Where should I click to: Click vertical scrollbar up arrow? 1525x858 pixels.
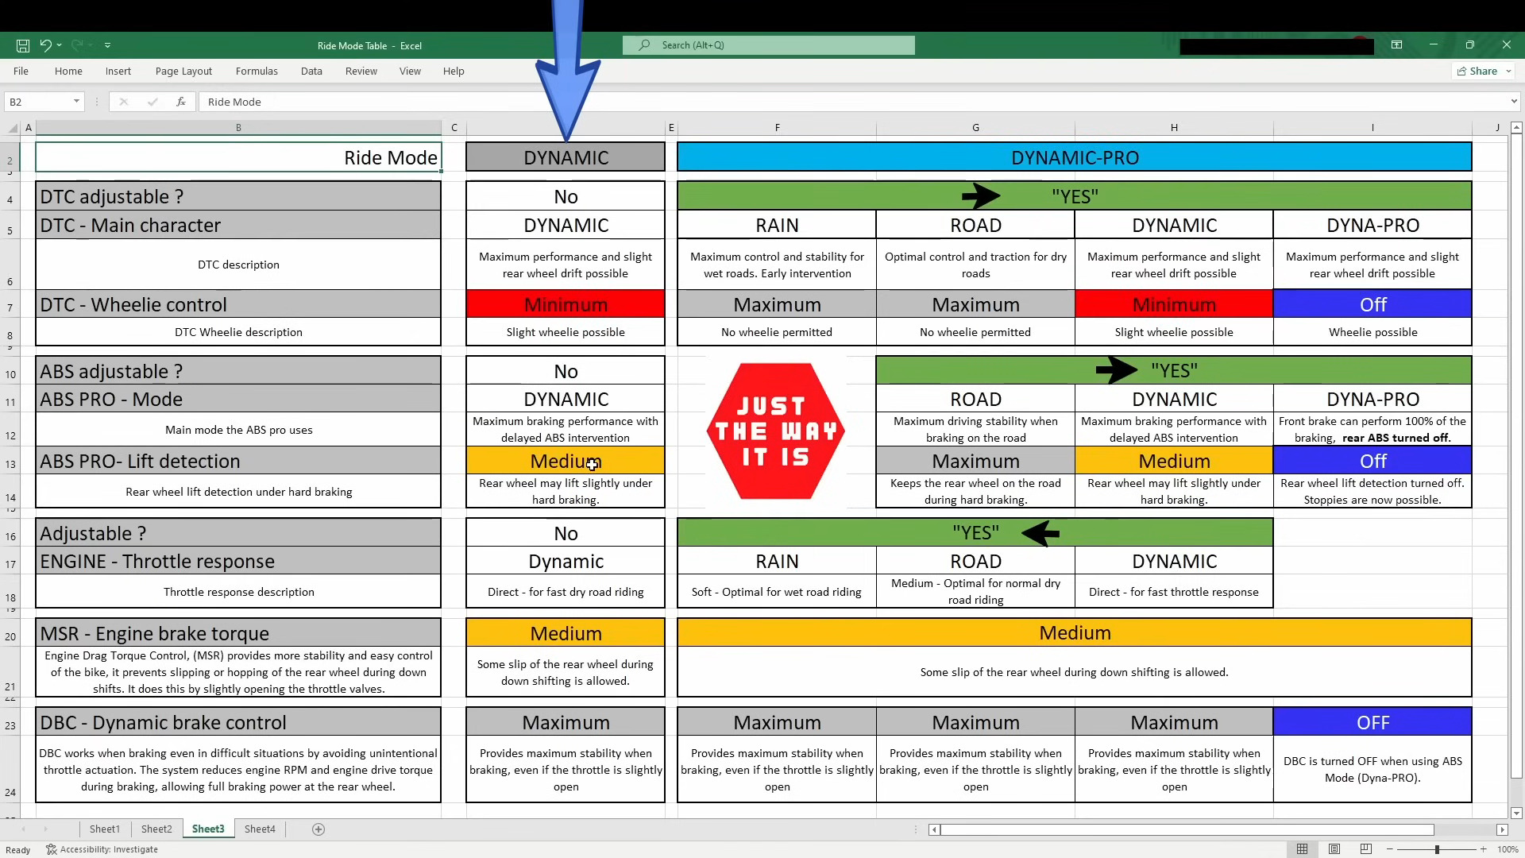[x=1516, y=127]
